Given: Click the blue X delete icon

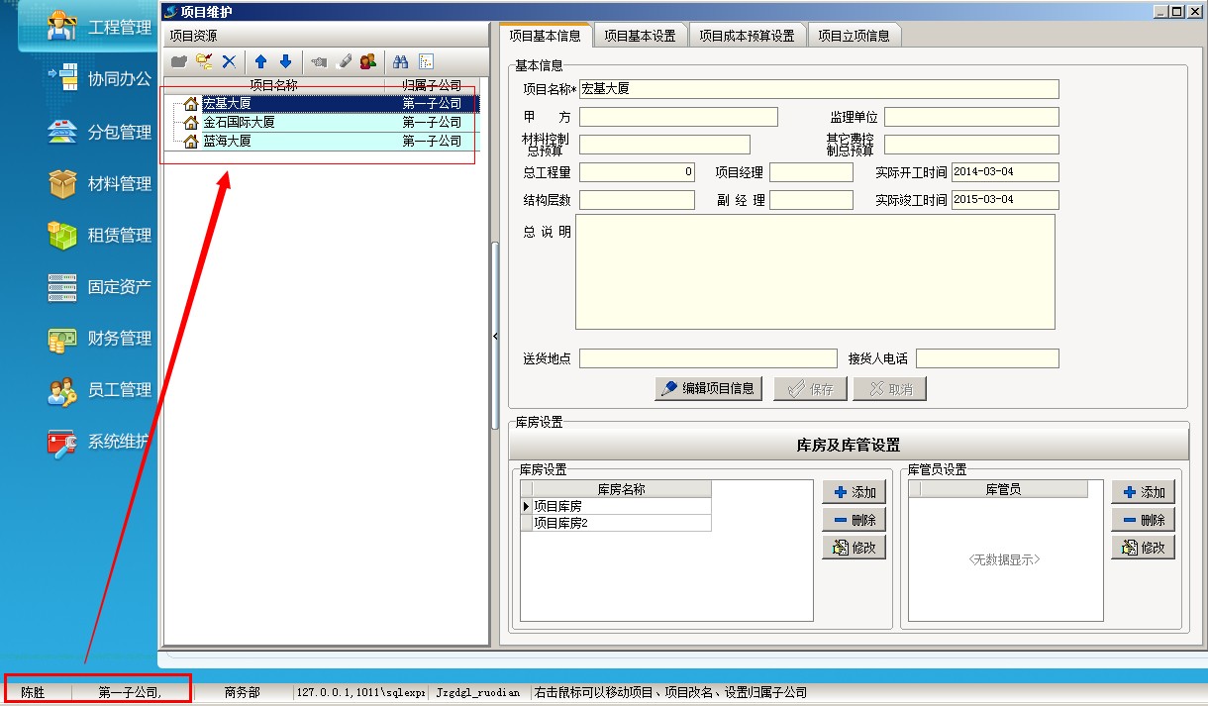Looking at the screenshot, I should coord(229,61).
